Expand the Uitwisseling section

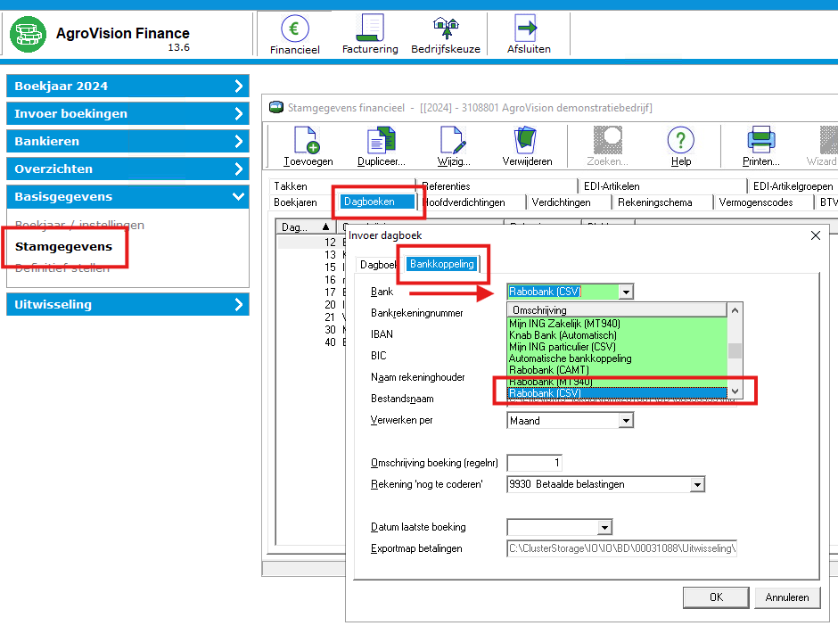pyautogui.click(x=127, y=304)
